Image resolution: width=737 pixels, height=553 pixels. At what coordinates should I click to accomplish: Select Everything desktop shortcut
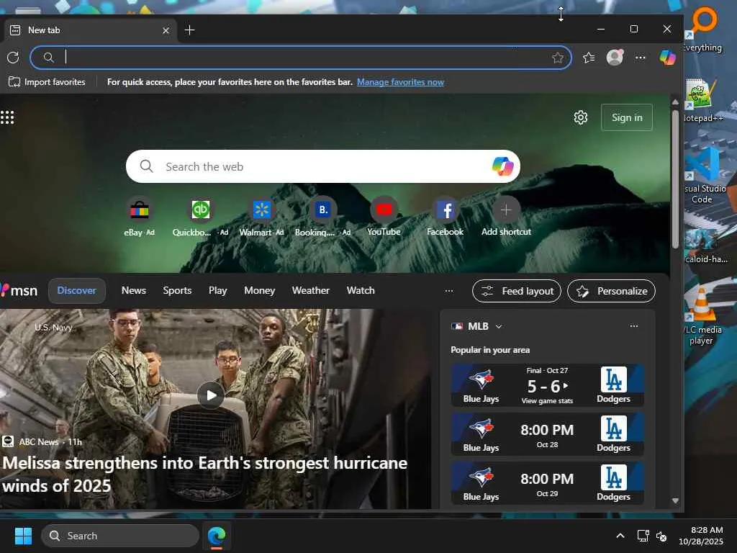coord(704,29)
